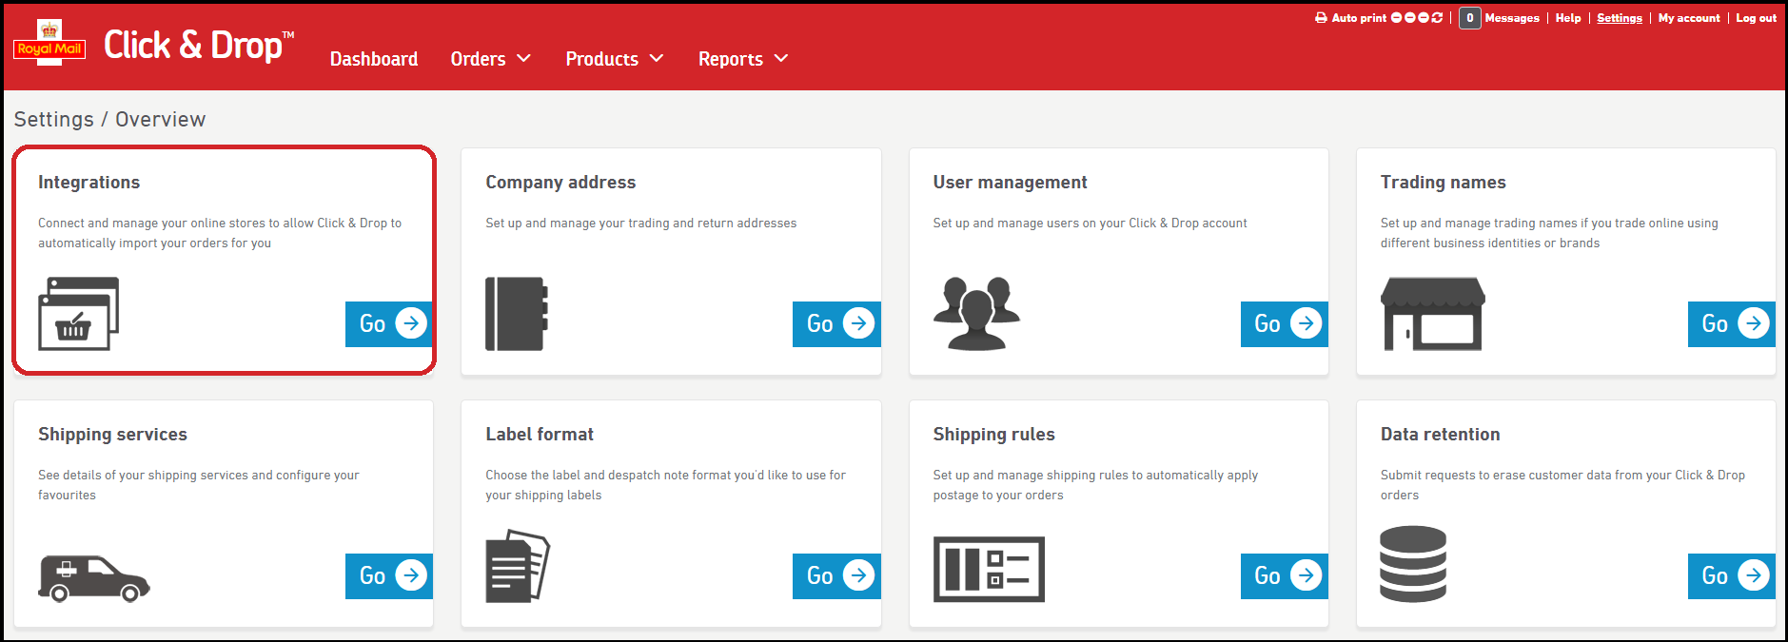Expand the Orders dropdown menu
Image resolution: width=1788 pixels, height=642 pixels.
point(490,59)
